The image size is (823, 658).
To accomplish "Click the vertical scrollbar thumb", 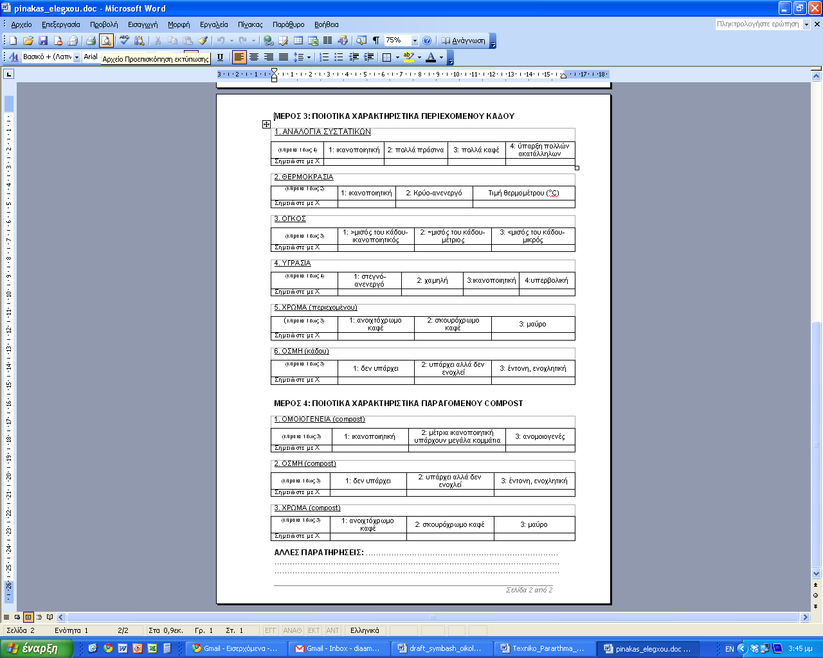I will tap(817, 443).
